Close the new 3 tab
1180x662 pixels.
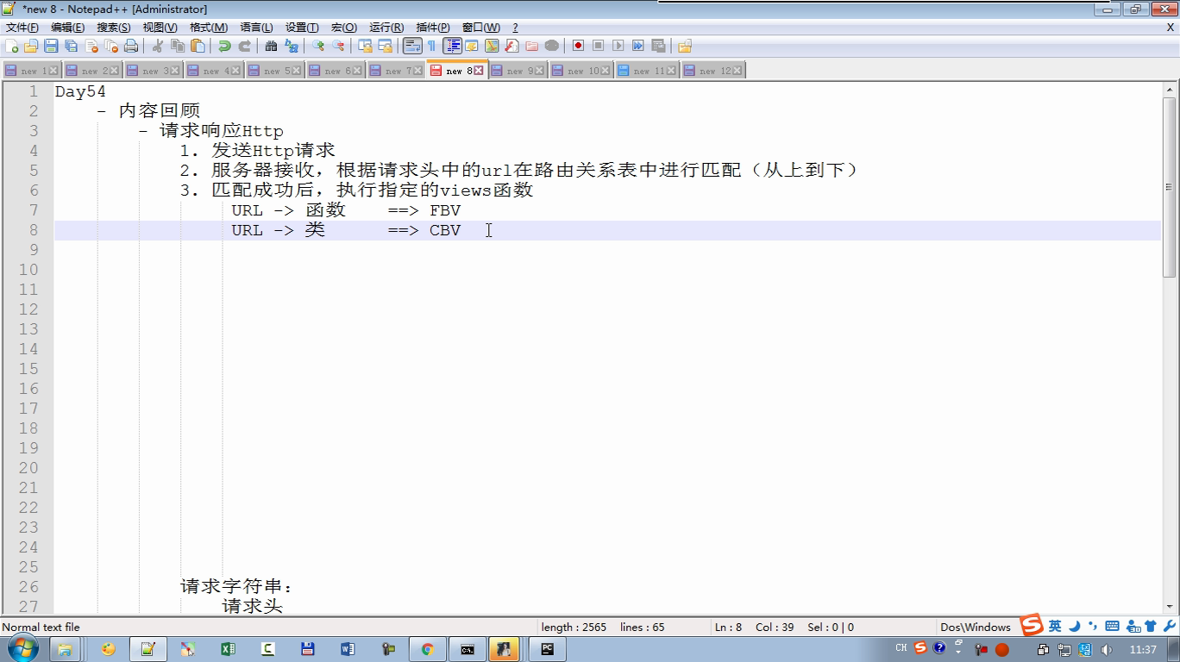(x=174, y=71)
